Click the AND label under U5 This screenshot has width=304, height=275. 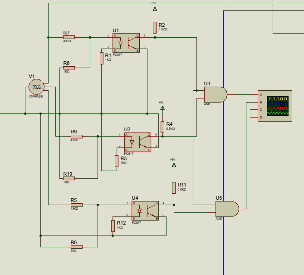[x=219, y=219]
